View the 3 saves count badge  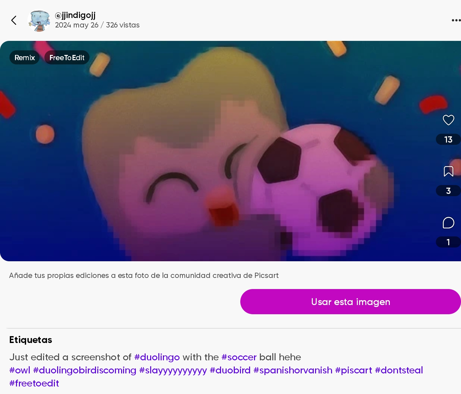(x=448, y=191)
